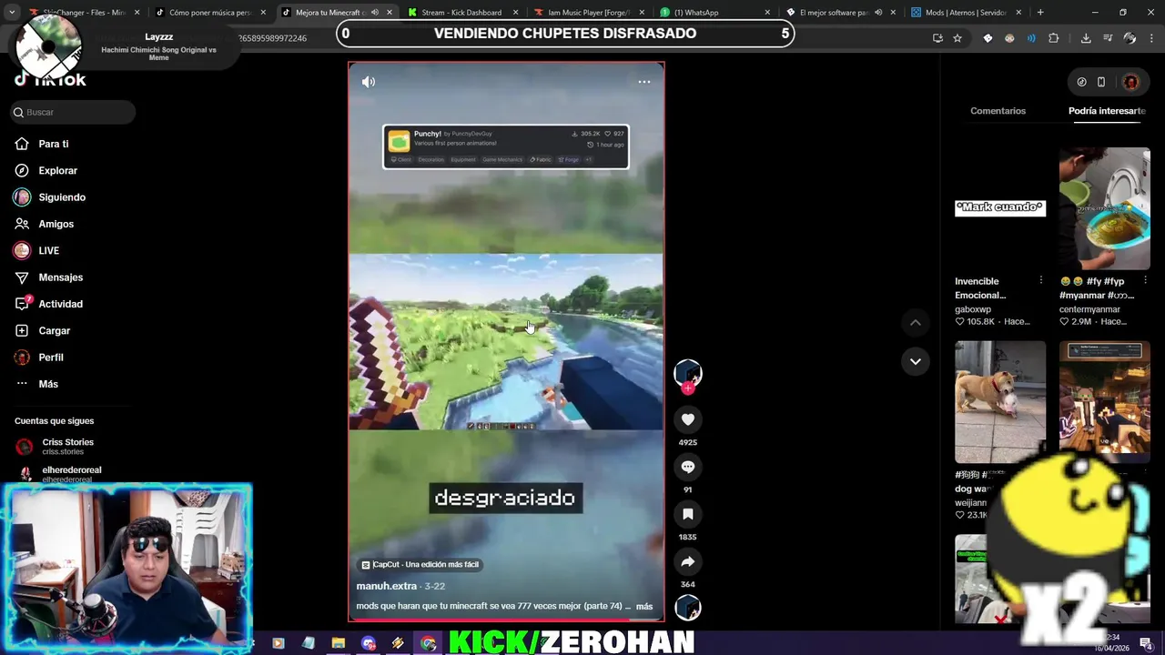Open the Invencible Emocional video thumbnail
This screenshot has width=1165, height=655.
point(1000,208)
